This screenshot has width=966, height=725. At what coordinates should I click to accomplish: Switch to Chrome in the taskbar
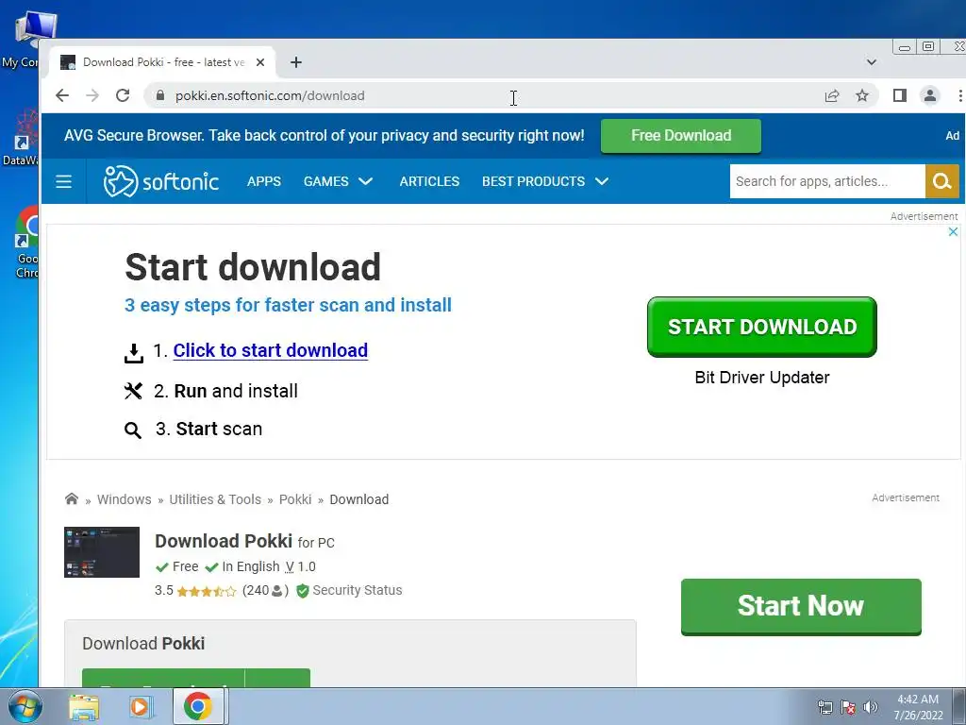coord(198,706)
